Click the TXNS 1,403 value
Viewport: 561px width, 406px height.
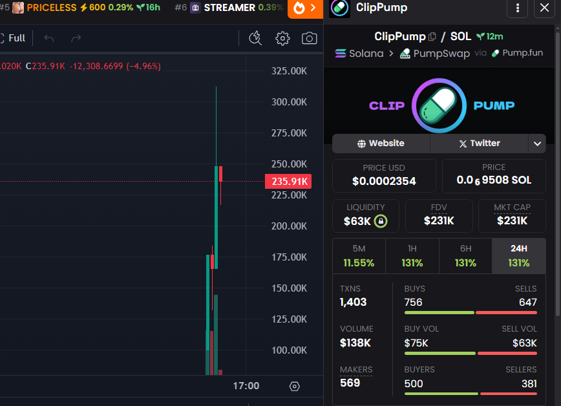(353, 302)
